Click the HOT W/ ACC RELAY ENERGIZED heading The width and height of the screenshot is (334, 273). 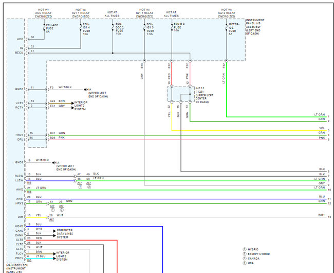[x=44, y=13]
